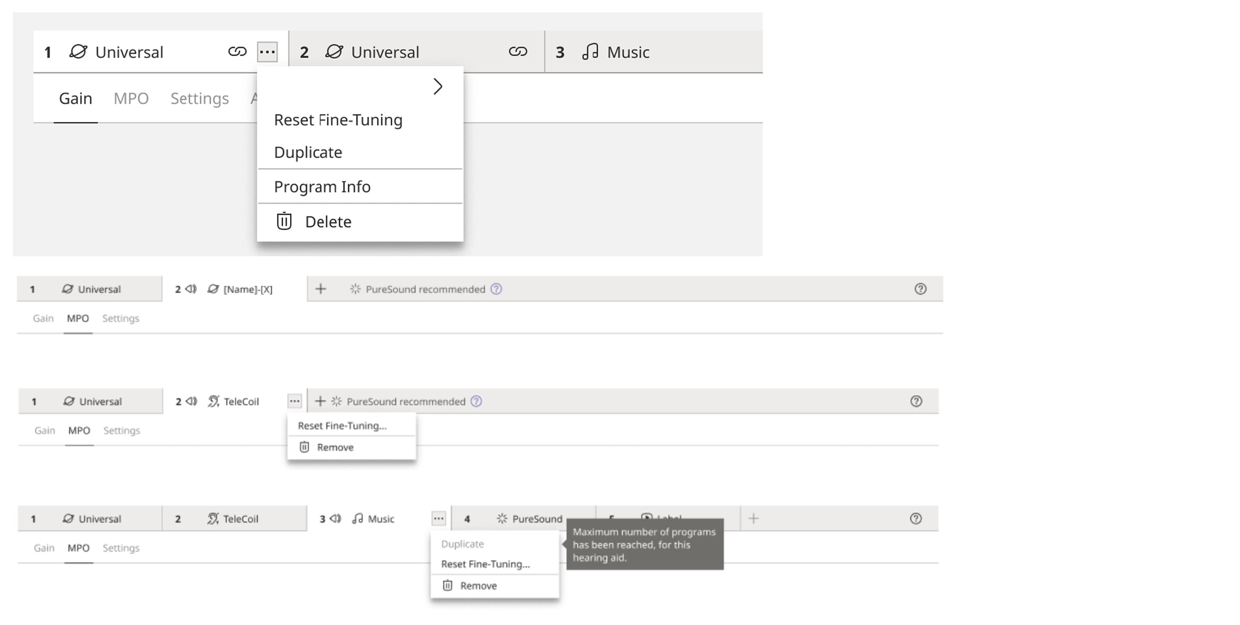Expand the chevron arrow in the open menu
Screen dimensions: 1240x625
coord(438,87)
